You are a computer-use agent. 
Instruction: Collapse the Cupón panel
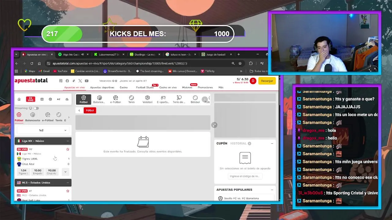pos(272,143)
